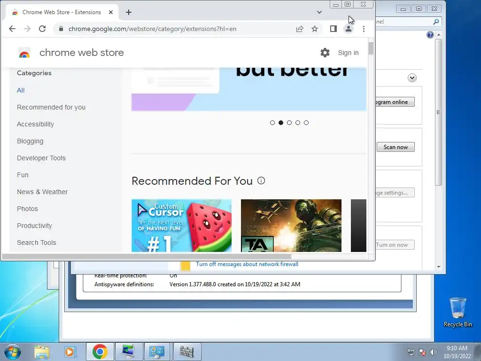481x361 pixels.
Task: Open the TA Command & Conquer extension thumbnail
Action: (291, 226)
